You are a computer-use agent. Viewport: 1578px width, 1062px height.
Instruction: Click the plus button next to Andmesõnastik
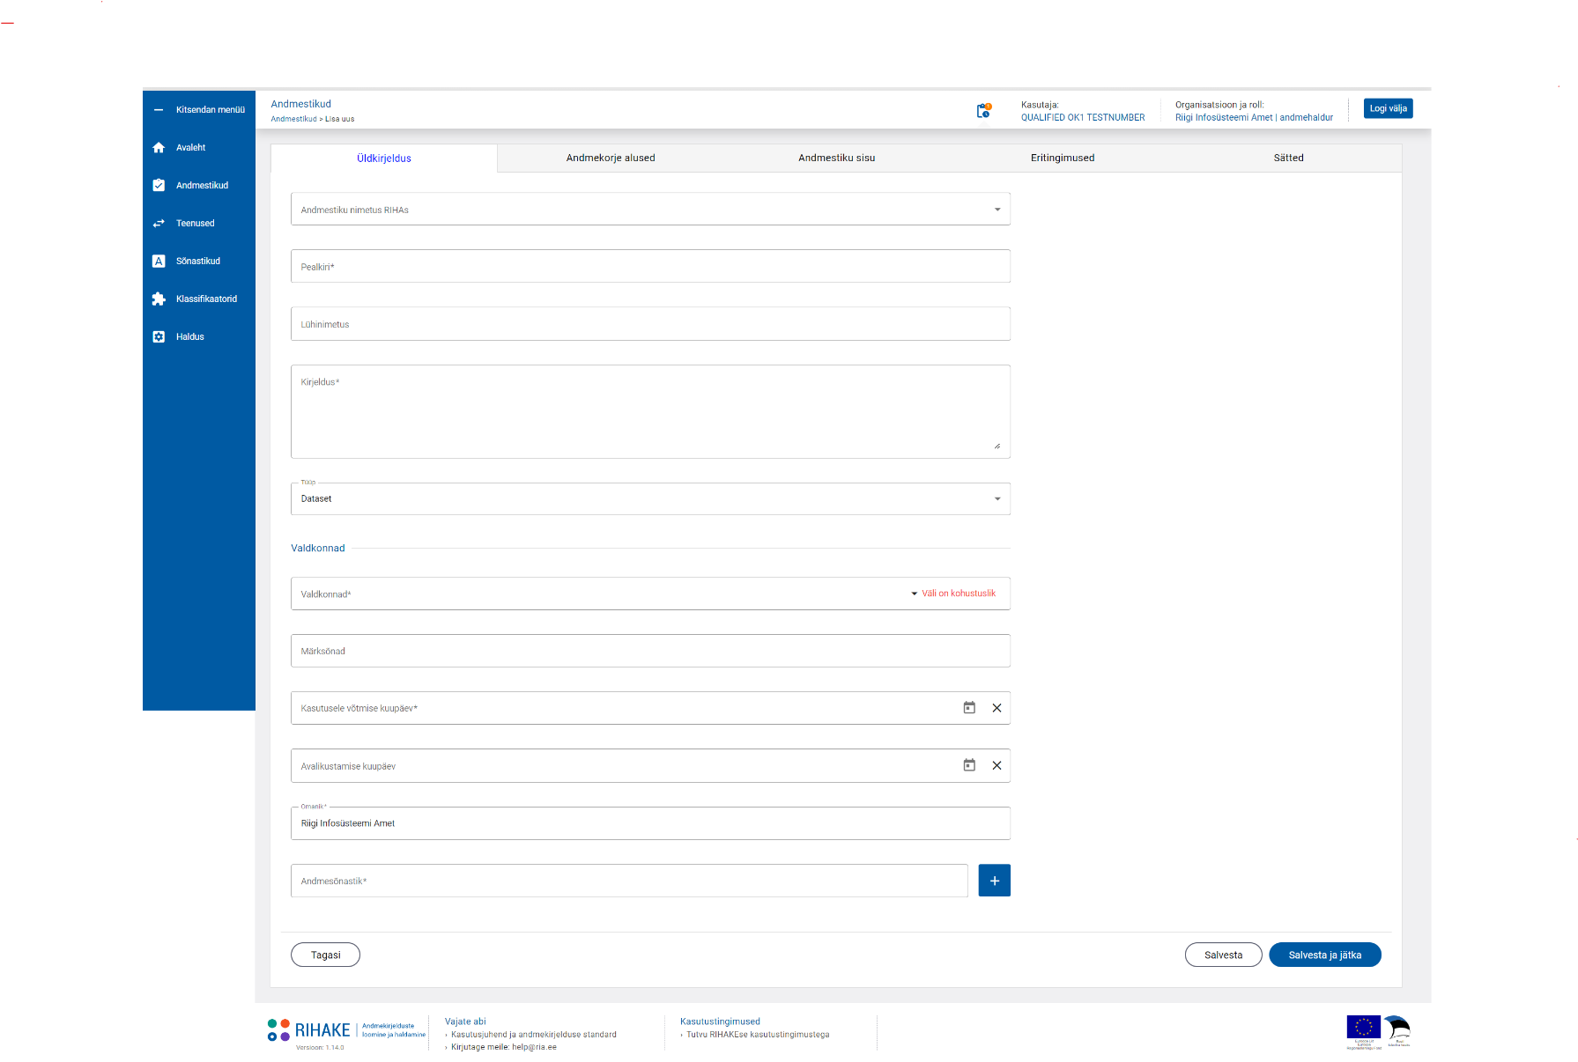994,881
